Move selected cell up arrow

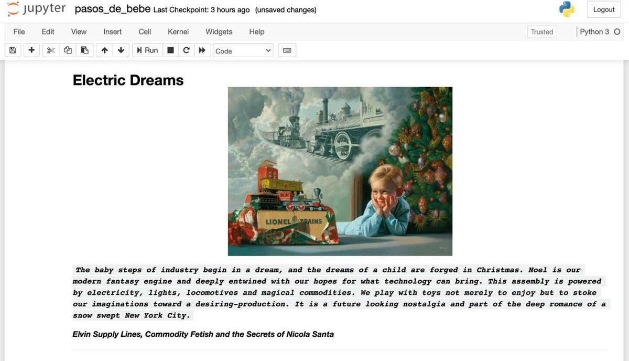click(105, 50)
